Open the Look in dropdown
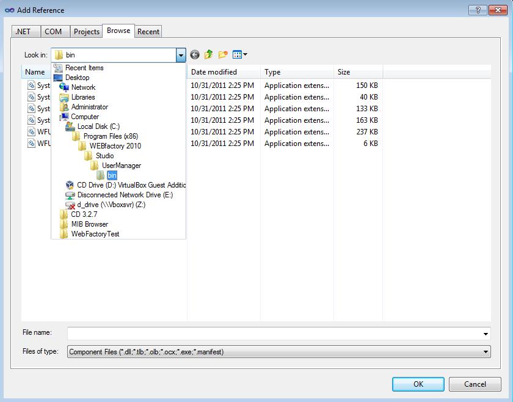Viewport: 513px width, 402px height. tap(181, 54)
